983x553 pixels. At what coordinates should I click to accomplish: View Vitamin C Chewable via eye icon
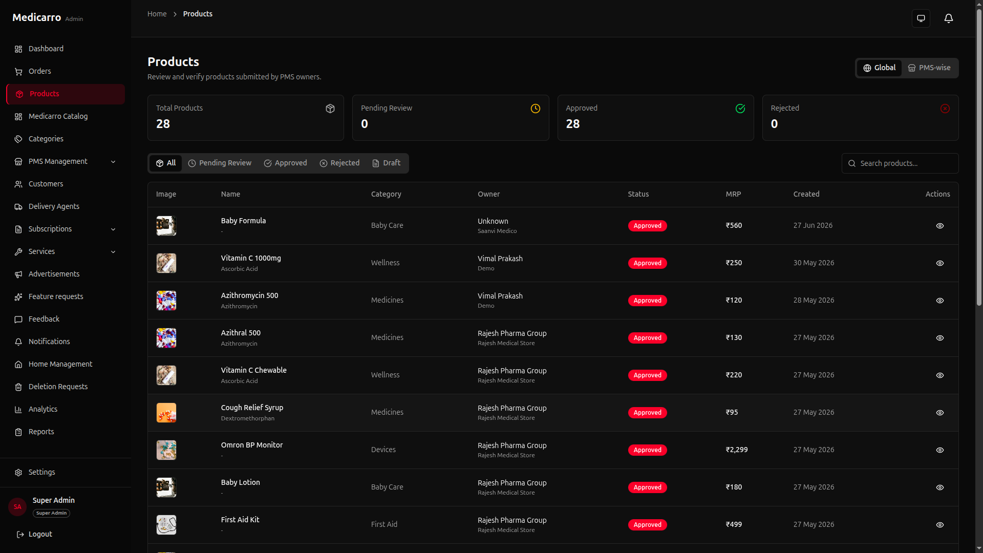pyautogui.click(x=940, y=375)
